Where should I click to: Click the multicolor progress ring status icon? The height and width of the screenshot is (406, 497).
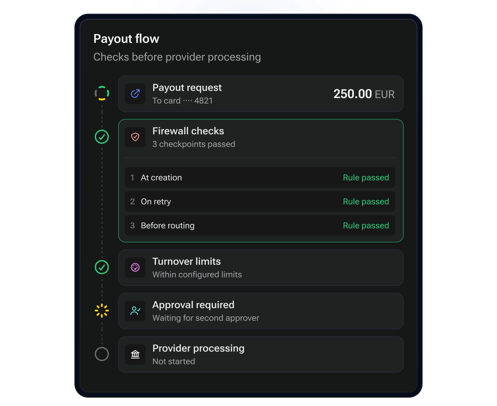[102, 93]
